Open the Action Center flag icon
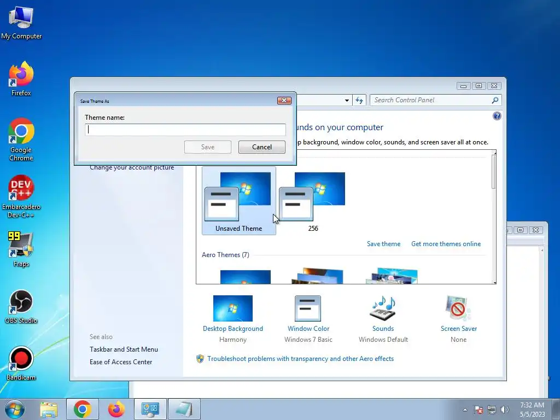The width and height of the screenshot is (560, 420). (x=479, y=410)
